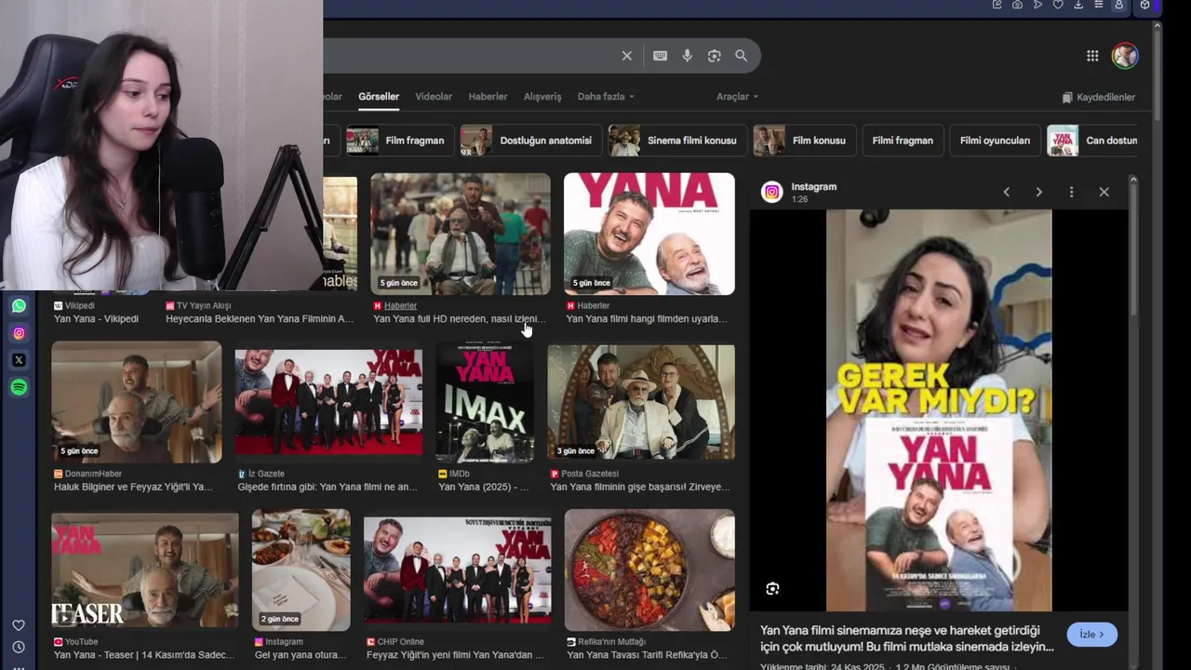The width and height of the screenshot is (1191, 670).
Task: Click the edit note icon in browser toolbar
Action: 997,5
